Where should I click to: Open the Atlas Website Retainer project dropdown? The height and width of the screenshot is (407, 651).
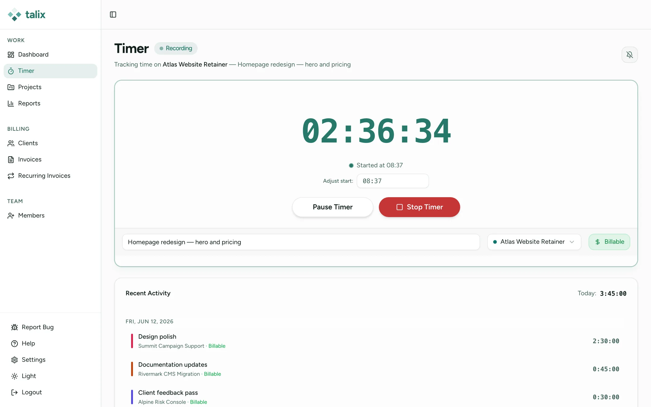pos(534,242)
